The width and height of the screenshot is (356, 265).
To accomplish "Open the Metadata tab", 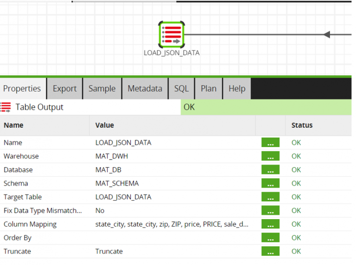I will (145, 89).
